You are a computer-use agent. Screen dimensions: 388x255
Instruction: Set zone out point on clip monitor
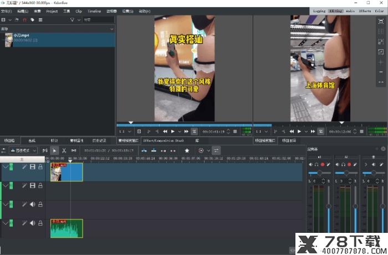[157, 131]
